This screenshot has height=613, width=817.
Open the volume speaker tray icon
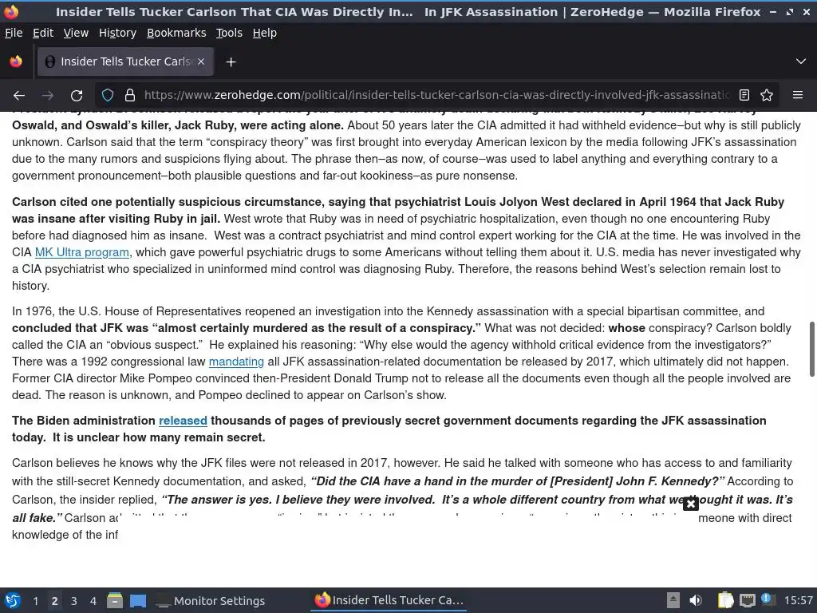pyautogui.click(x=696, y=600)
